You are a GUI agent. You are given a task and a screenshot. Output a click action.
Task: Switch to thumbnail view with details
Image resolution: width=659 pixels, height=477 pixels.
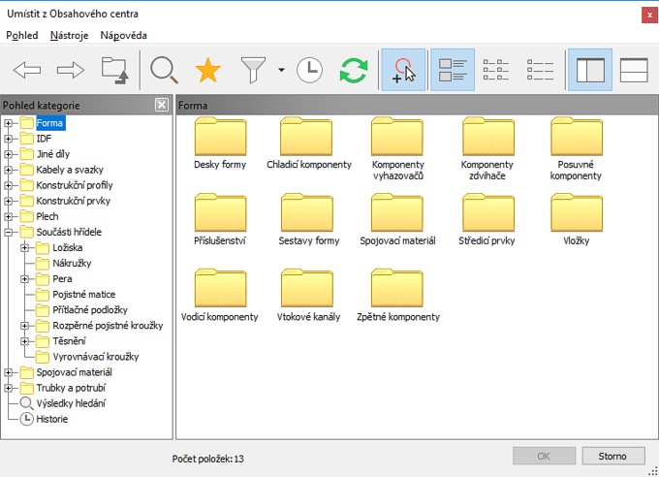(453, 70)
